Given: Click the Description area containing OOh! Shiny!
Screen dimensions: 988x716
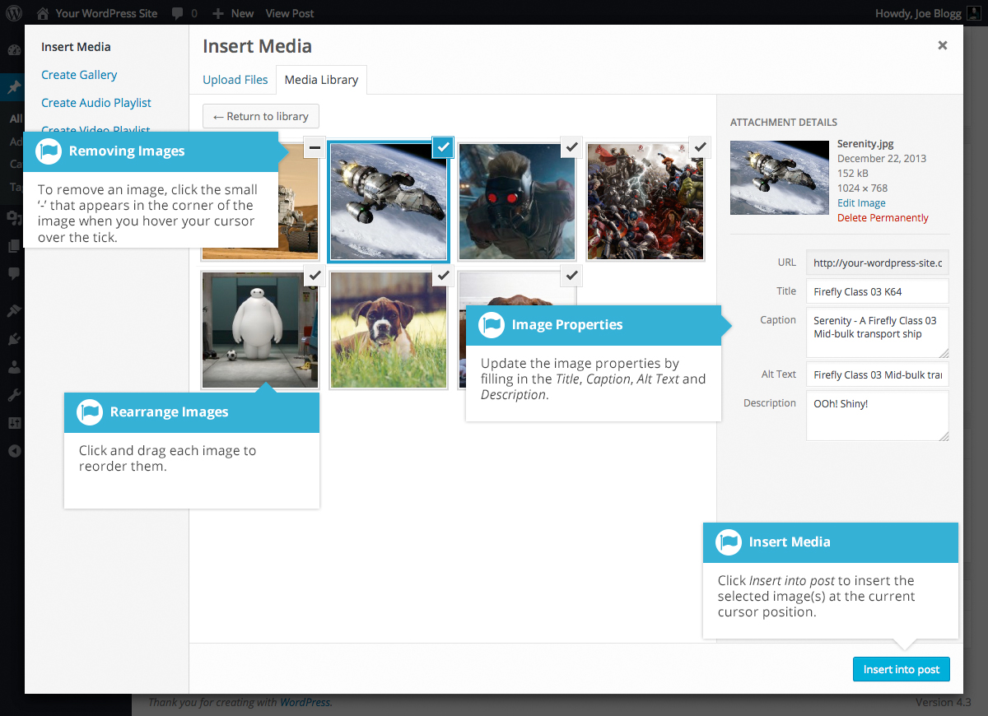Looking at the screenshot, I should pos(878,416).
